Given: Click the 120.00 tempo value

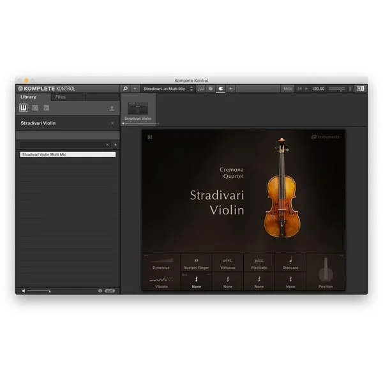Looking at the screenshot, I should tap(318, 89).
